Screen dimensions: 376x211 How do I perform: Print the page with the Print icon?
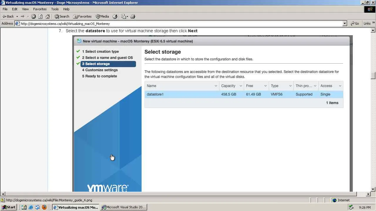pos(132,16)
